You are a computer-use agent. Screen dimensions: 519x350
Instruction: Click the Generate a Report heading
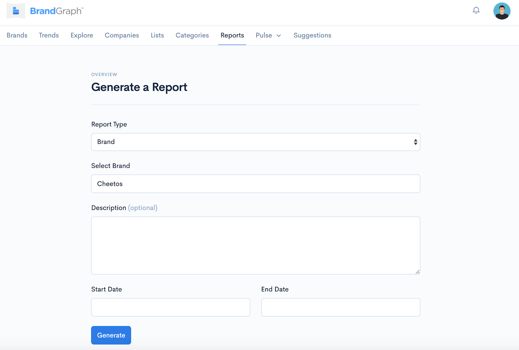(139, 87)
